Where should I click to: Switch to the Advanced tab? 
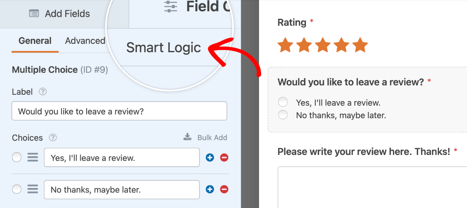click(85, 41)
